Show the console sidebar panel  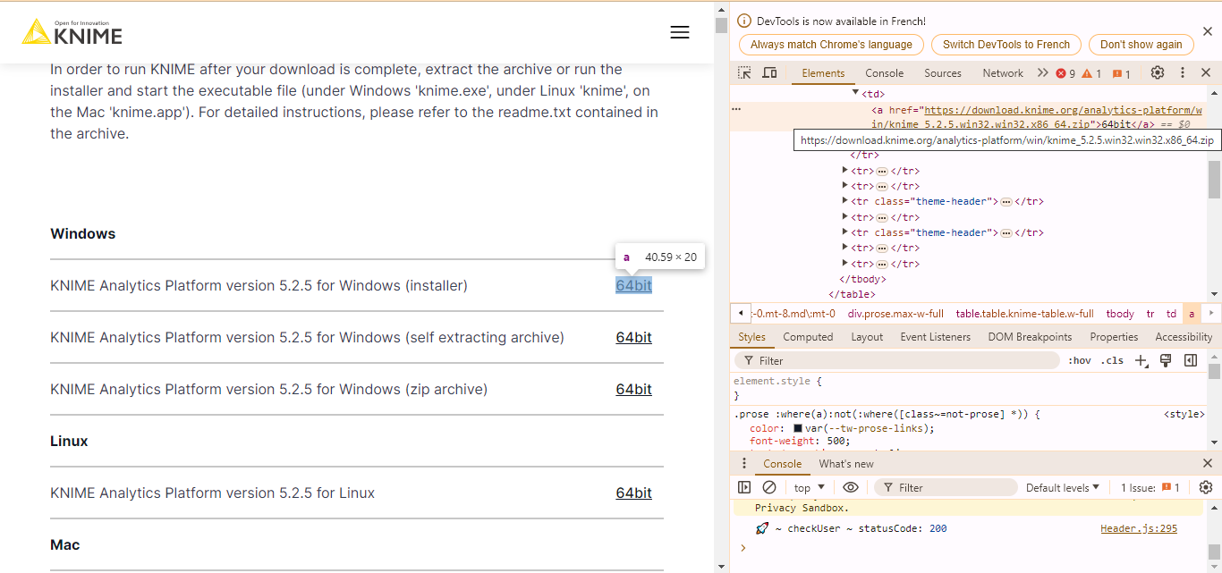(744, 487)
